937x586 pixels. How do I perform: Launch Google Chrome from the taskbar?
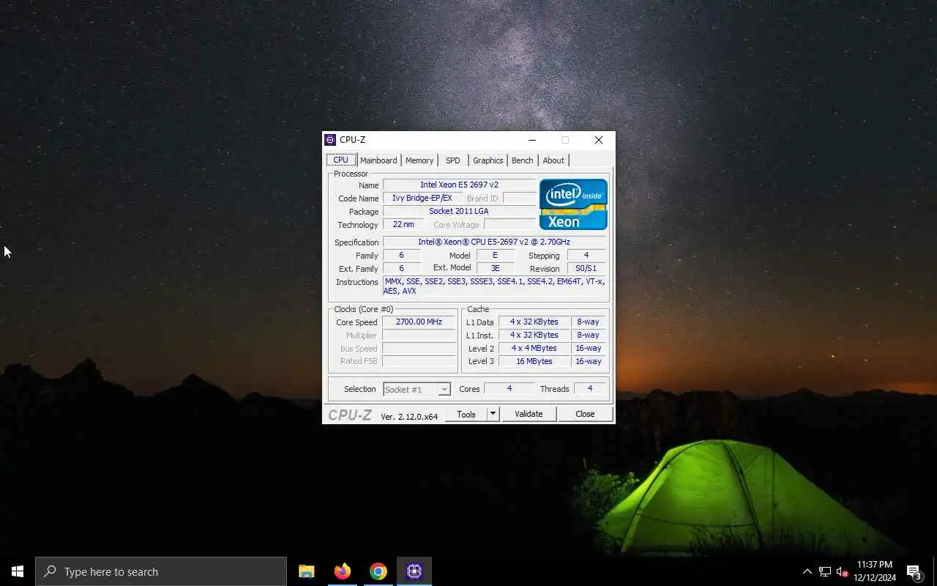pos(378,571)
